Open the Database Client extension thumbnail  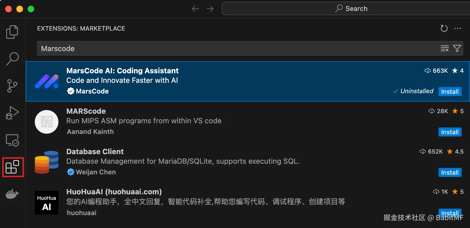pos(47,162)
